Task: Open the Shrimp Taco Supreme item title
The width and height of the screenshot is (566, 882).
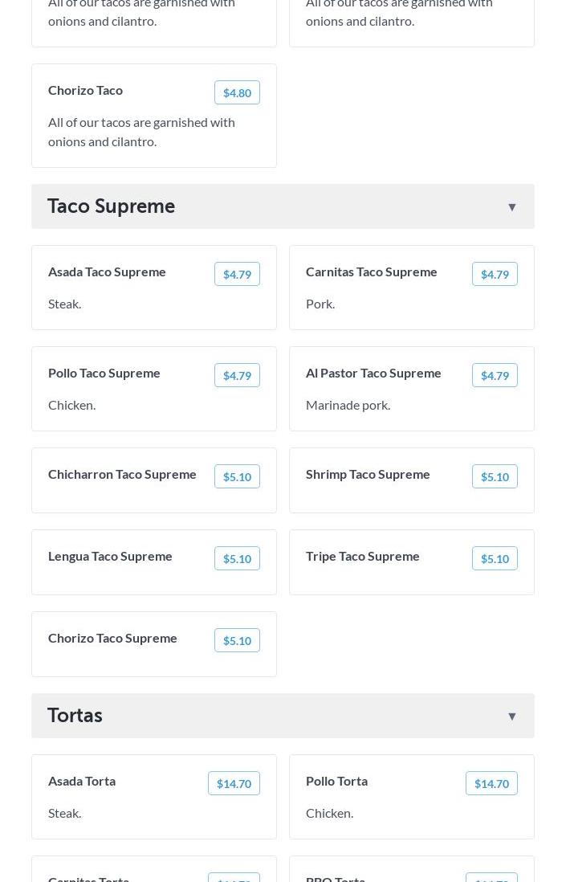Action: 368,474
